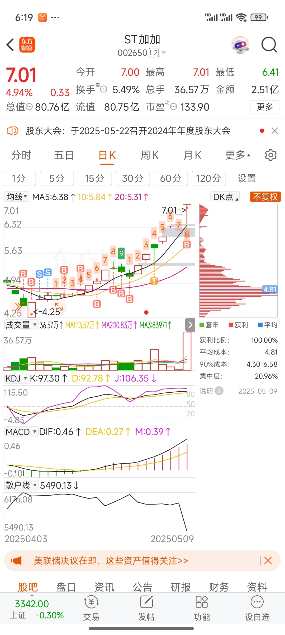Tap the 2025-05-09 chip date
285x635 pixels.
pyautogui.click(x=258, y=391)
